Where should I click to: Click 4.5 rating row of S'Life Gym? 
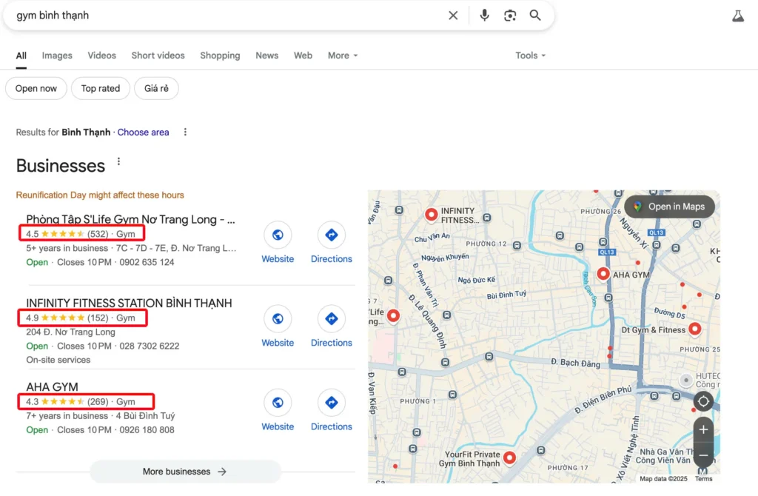pos(81,234)
